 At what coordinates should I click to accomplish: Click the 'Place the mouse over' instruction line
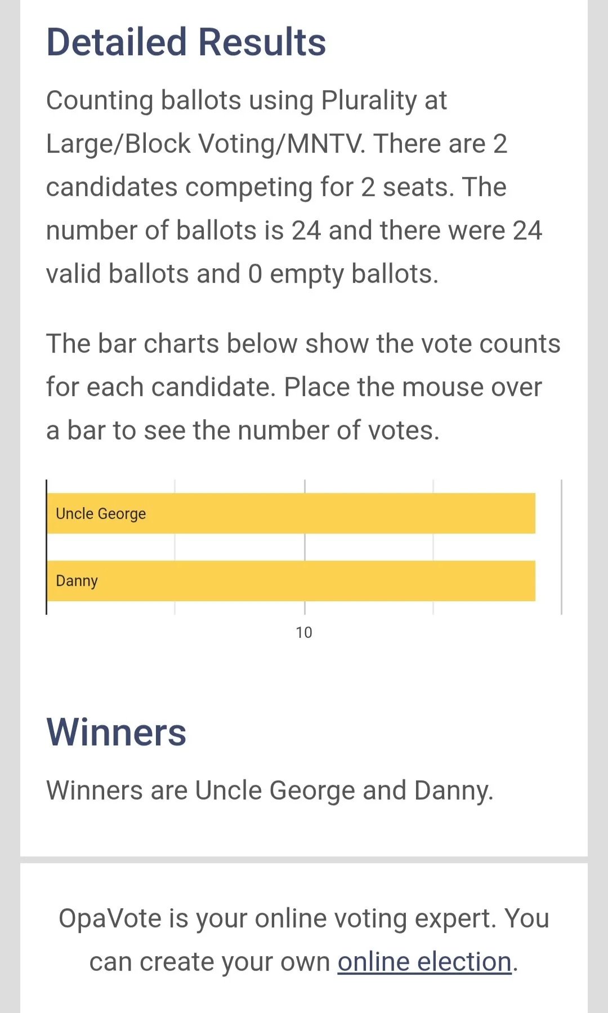413,387
